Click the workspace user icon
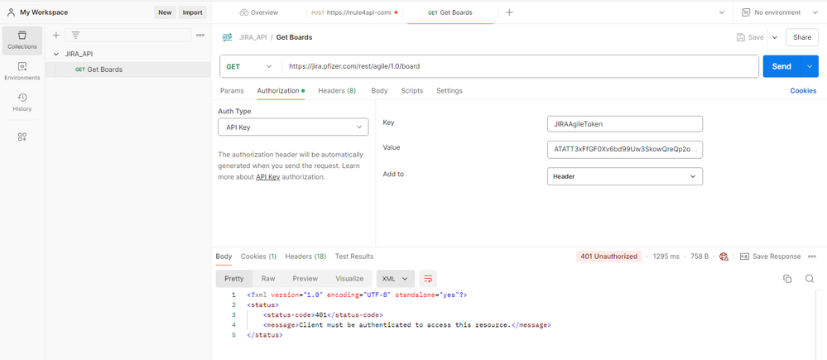The image size is (827, 360). click(11, 12)
